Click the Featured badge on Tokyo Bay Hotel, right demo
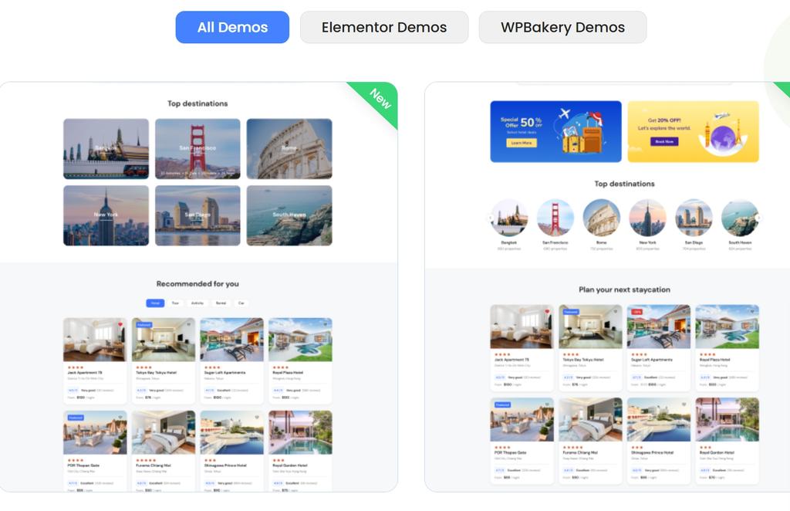The width and height of the screenshot is (790, 511). click(x=571, y=312)
